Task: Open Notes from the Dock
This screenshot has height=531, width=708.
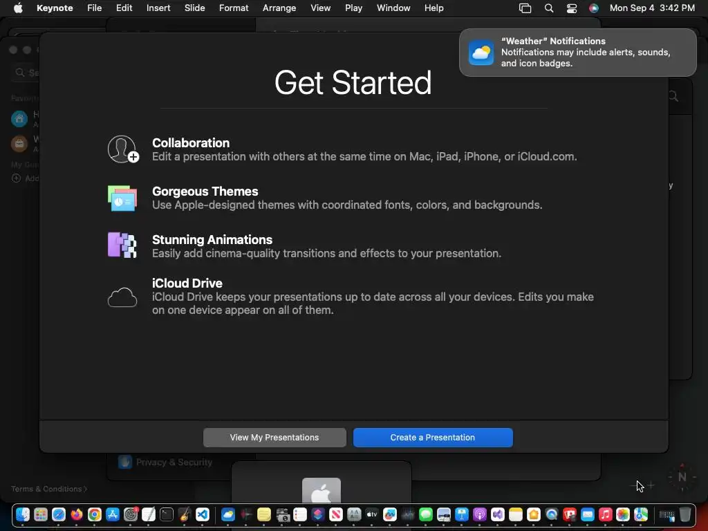Action: pos(516,514)
